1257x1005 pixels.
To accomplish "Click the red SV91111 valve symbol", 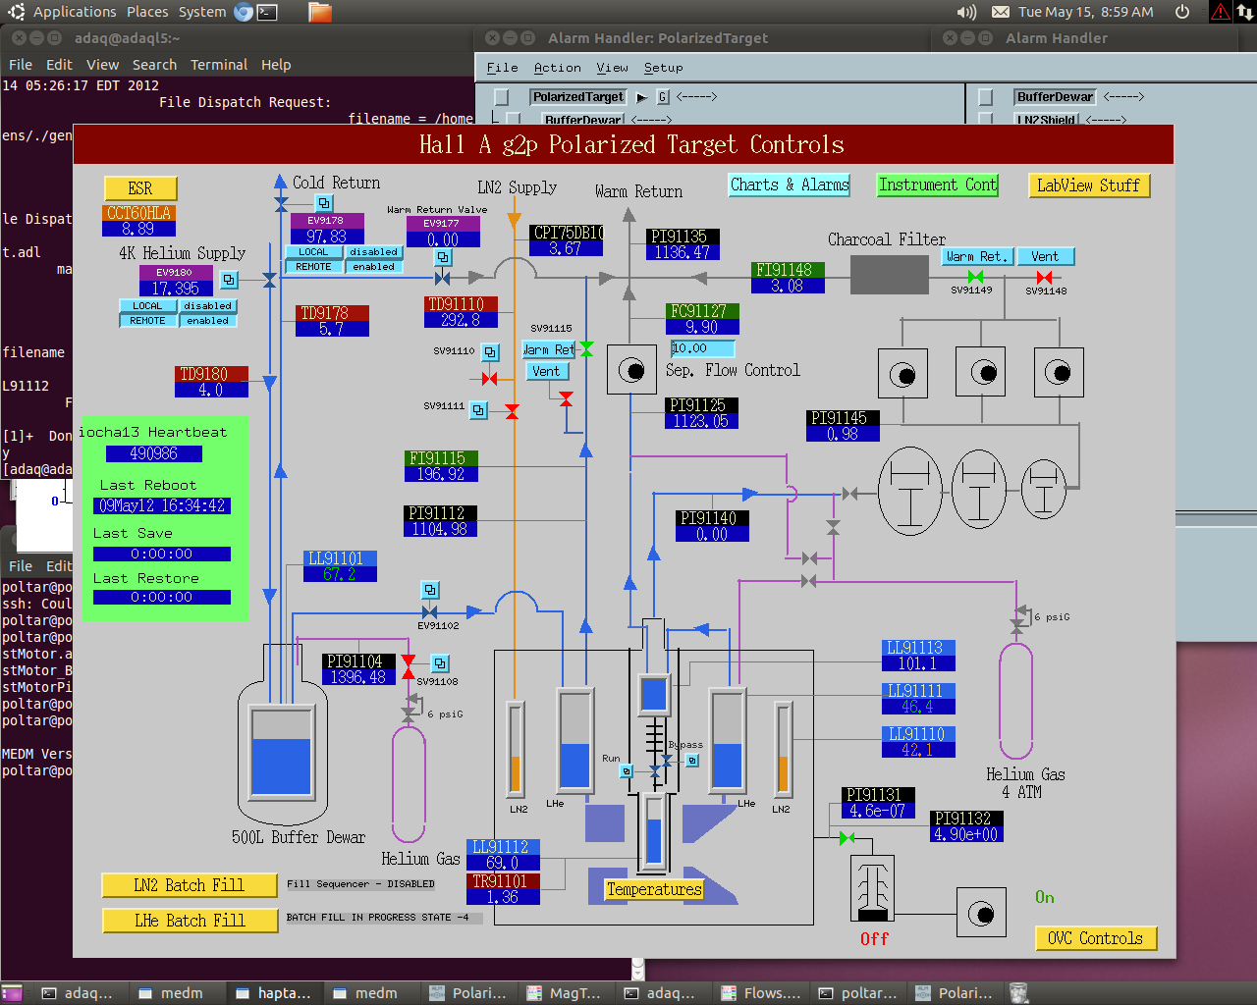I will 512,411.
